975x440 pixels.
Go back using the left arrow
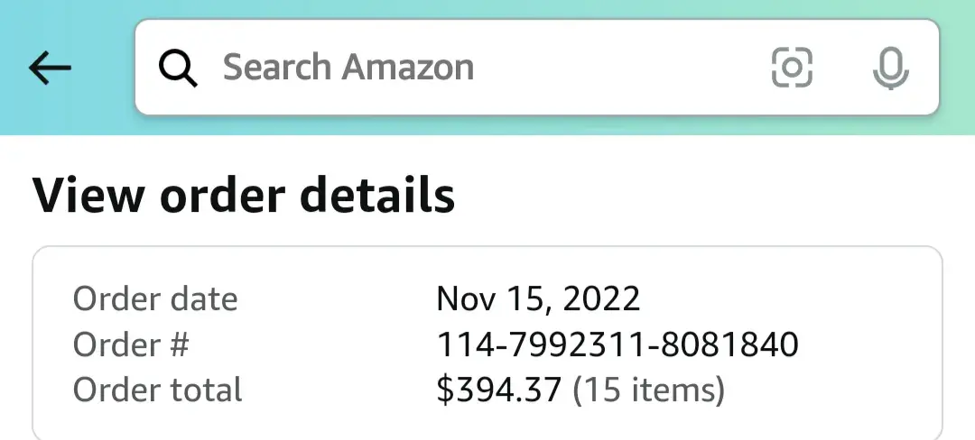tap(50, 68)
